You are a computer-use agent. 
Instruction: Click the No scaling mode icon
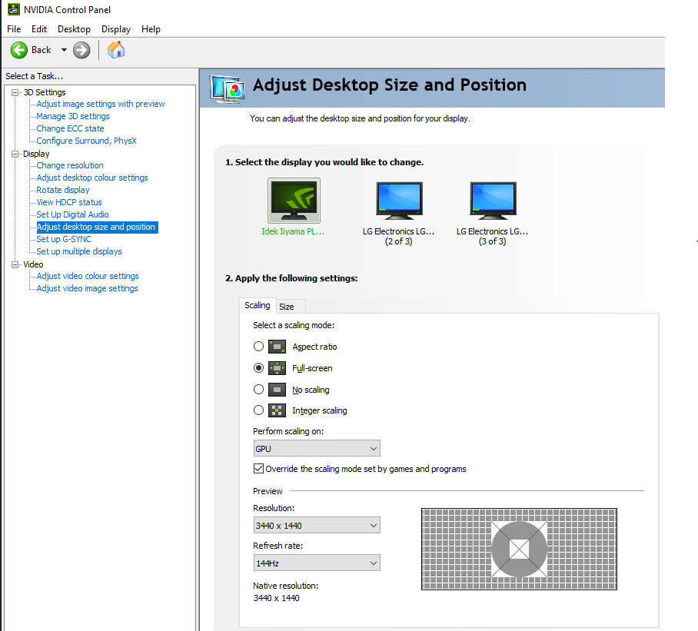click(277, 390)
